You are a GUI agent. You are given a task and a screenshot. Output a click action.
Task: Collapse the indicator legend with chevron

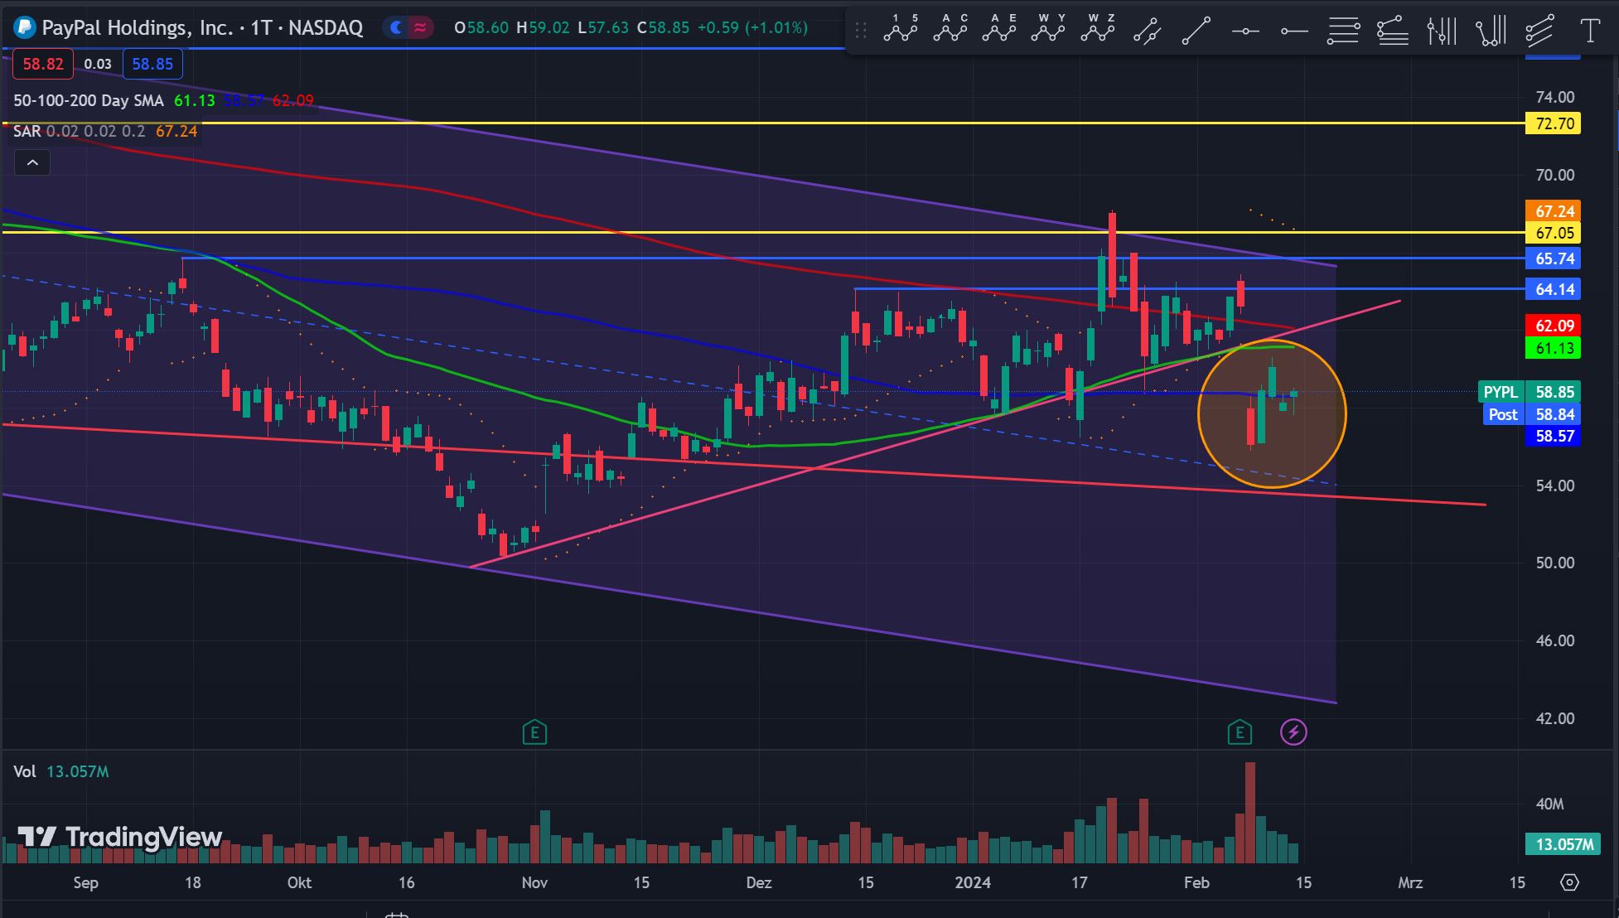32,162
